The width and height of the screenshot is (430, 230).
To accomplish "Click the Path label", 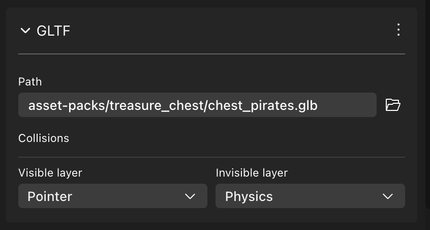I will 30,81.
